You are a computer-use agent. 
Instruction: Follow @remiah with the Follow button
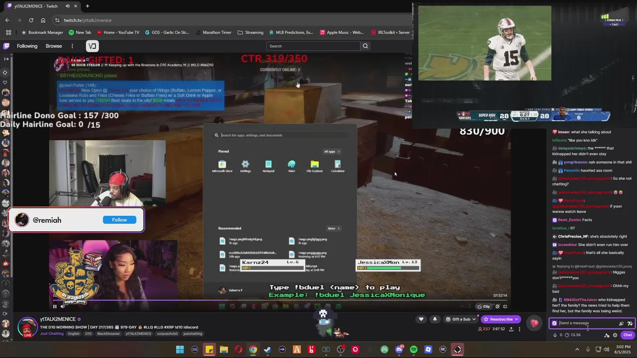pos(119,220)
